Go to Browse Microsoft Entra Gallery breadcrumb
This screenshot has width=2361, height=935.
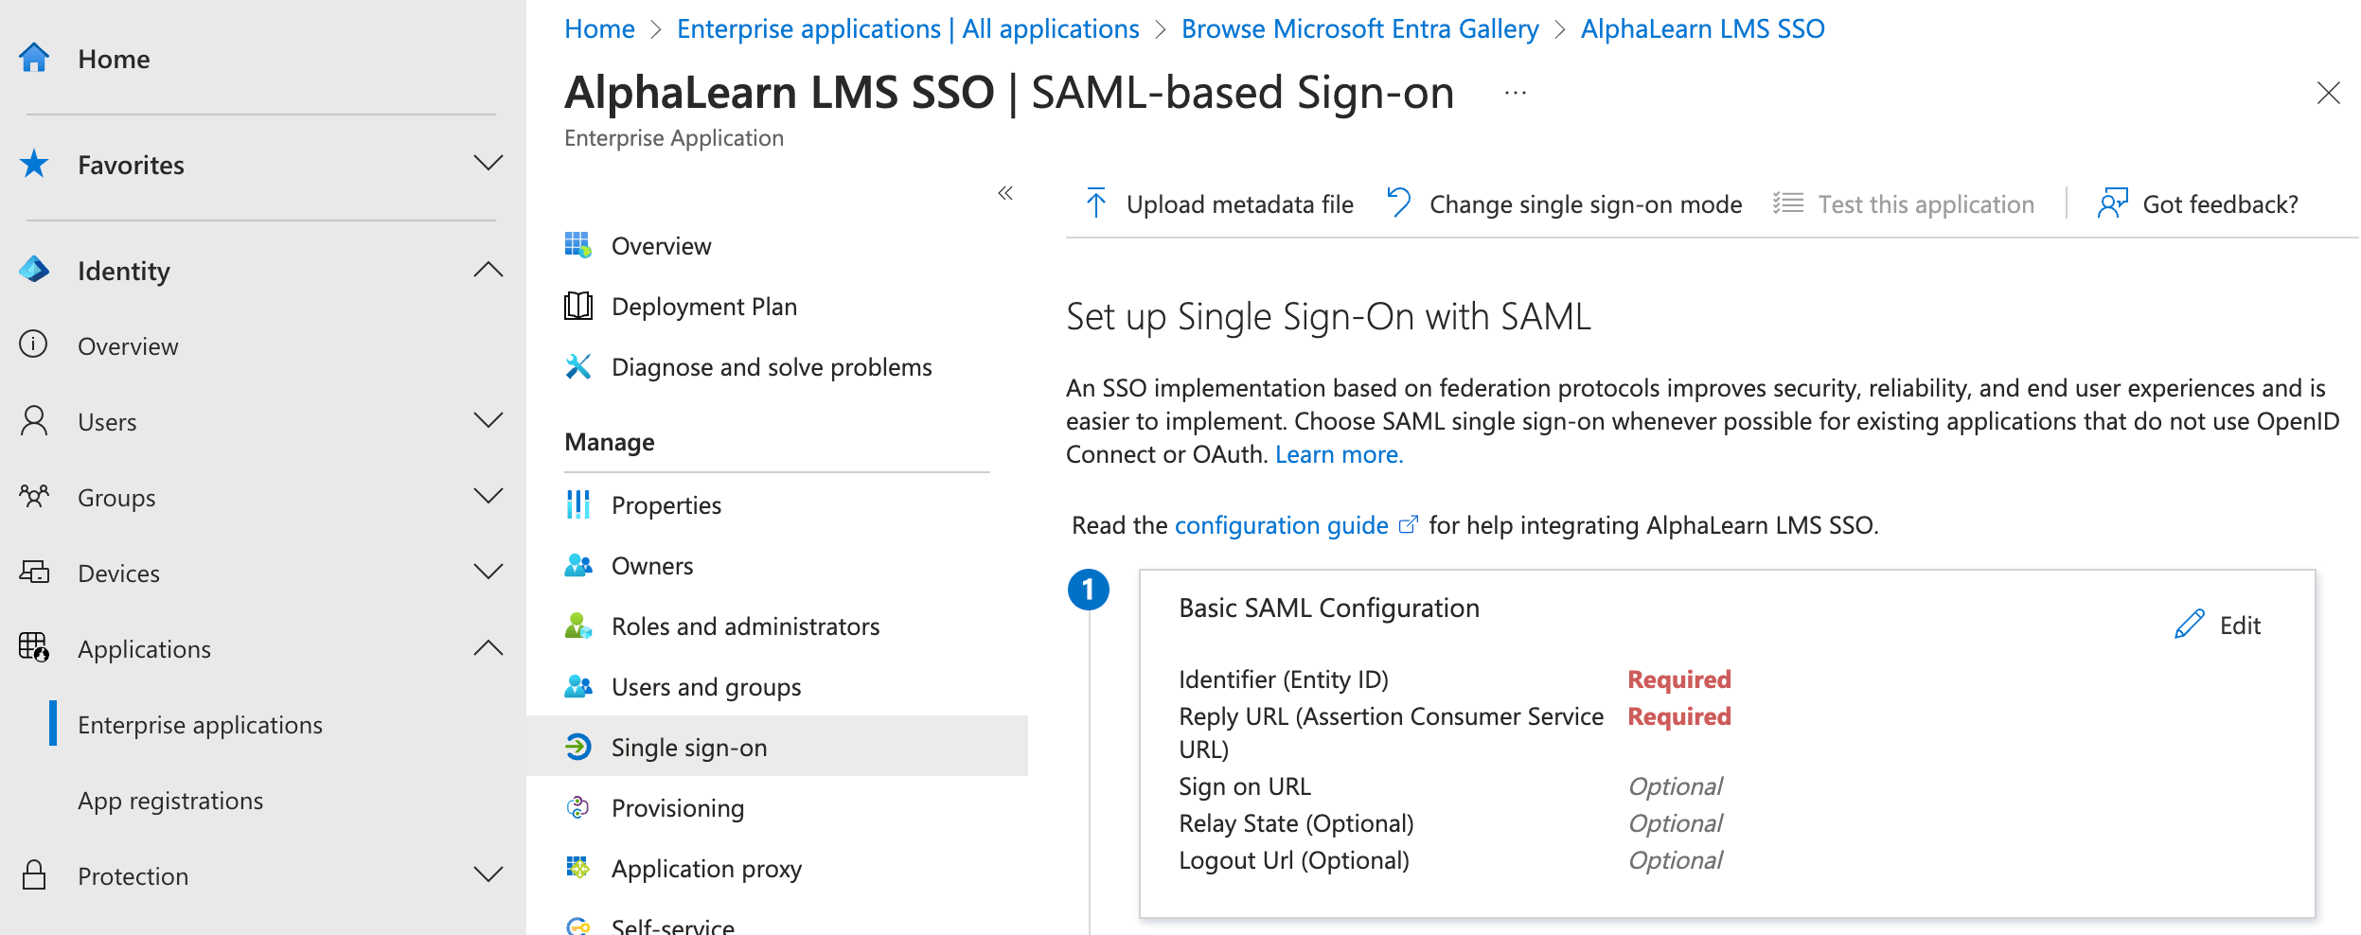pyautogui.click(x=1359, y=29)
